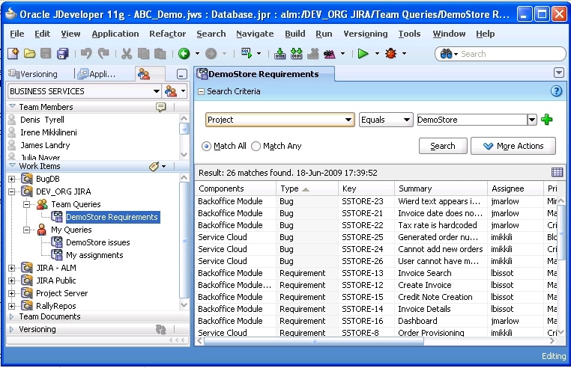The height and width of the screenshot is (368, 571).
Task: Click the Save All toolbar icon
Action: (x=63, y=54)
